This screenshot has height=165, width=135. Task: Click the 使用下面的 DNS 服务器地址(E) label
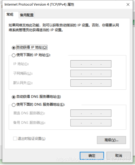[40, 104]
